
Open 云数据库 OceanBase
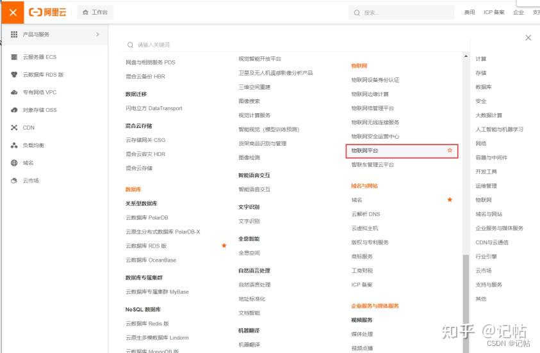tap(151, 260)
